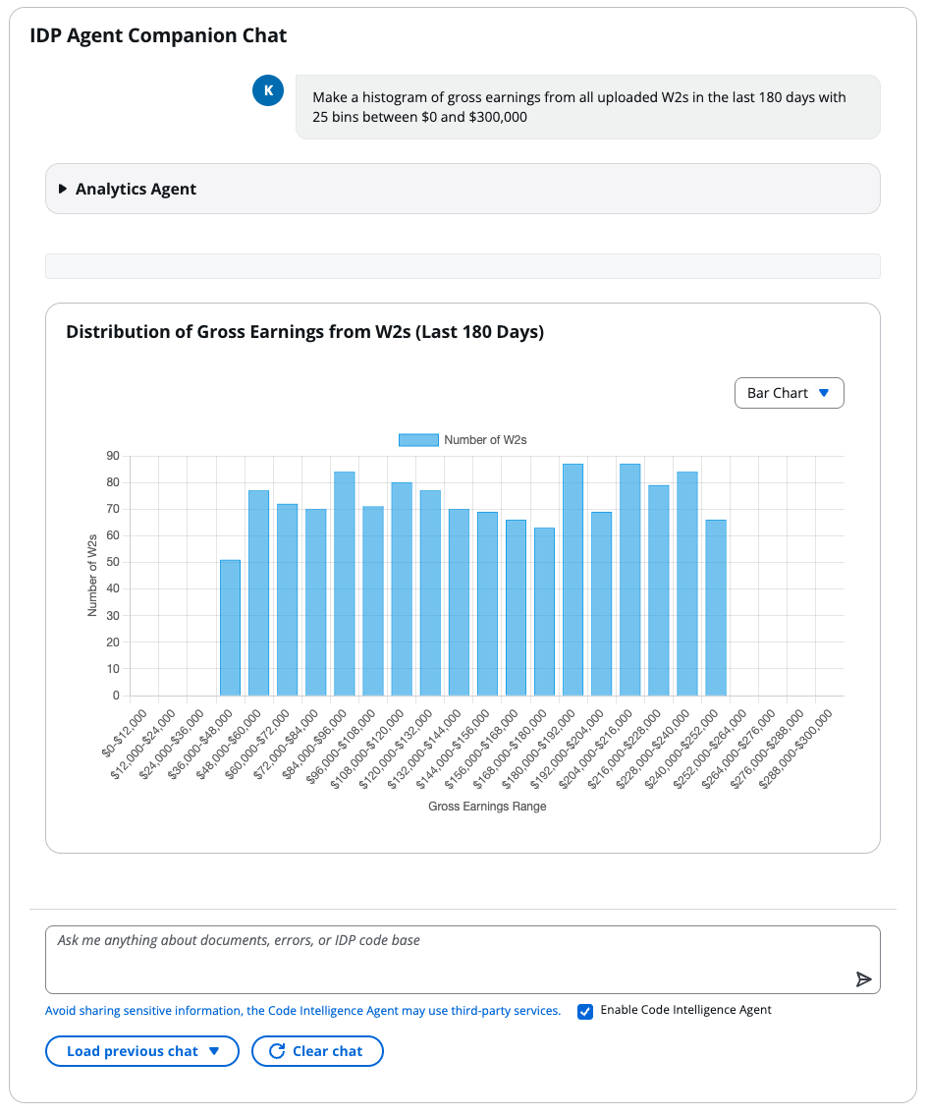The image size is (927, 1115).
Task: Click the chat message input field
Action: tap(462, 958)
